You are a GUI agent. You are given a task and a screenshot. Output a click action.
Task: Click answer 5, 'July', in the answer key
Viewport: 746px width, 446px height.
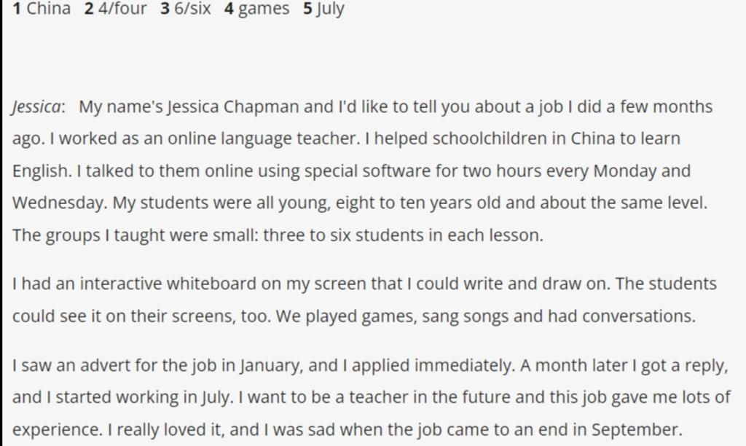pos(323,9)
